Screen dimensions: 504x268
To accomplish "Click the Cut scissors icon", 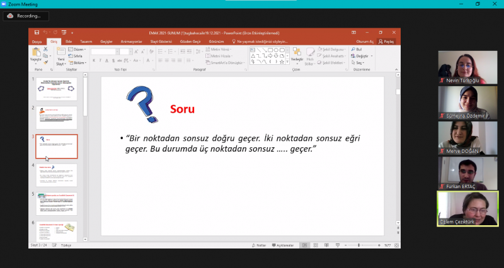I will coord(46,48).
